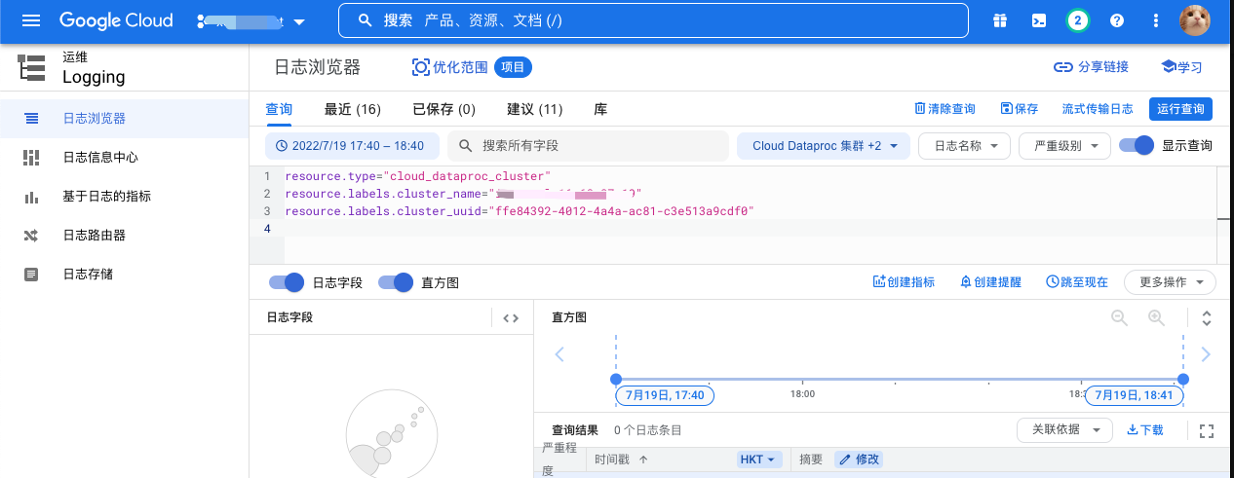Click the histogram zoom out magnifier
1234x478 pixels.
coord(1119,317)
